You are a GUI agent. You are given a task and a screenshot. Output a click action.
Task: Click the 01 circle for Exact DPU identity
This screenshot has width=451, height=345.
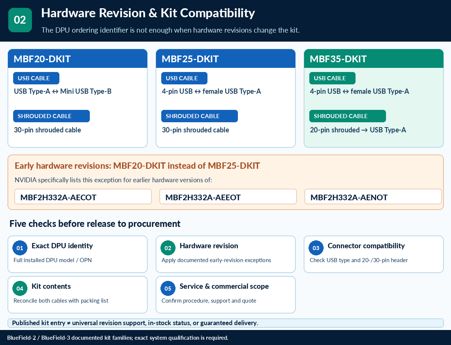pyautogui.click(x=20, y=248)
